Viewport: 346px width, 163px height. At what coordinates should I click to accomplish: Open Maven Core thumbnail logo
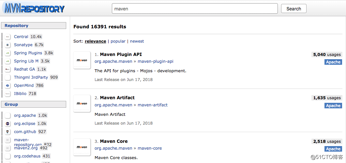click(x=82, y=147)
